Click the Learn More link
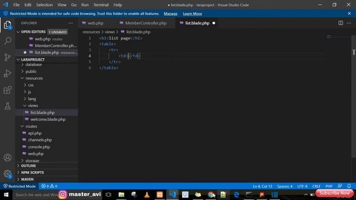 (192, 13)
